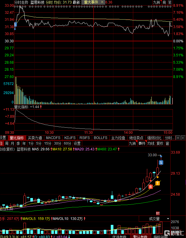The width and height of the screenshot is (186, 238).
Task: Select the RSIFS indicator tab
Action: pyautogui.click(x=85, y=138)
